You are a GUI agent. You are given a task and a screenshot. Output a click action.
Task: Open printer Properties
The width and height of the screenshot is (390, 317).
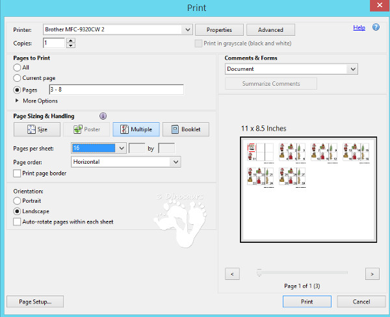click(220, 30)
